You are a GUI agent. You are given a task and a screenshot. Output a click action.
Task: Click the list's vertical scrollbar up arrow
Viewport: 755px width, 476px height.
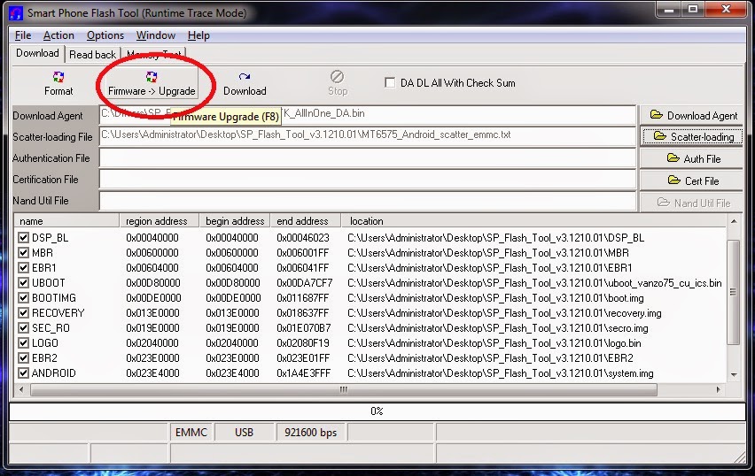(x=734, y=222)
